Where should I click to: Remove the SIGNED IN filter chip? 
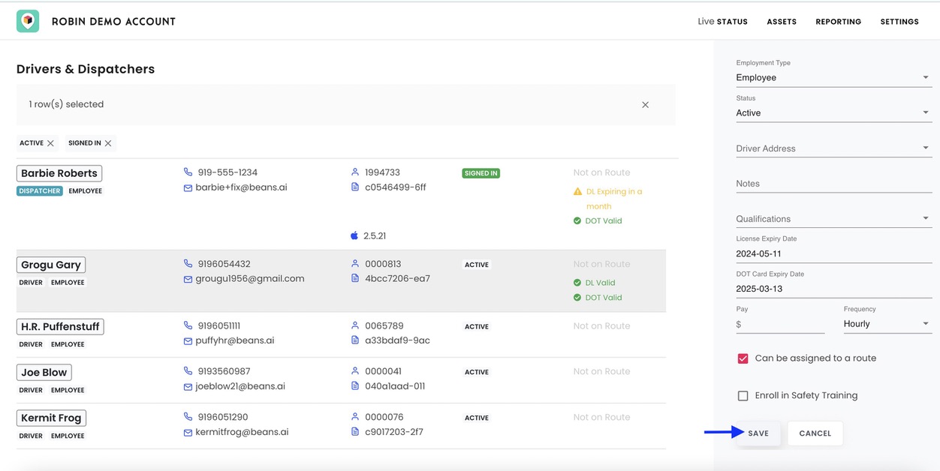108,143
